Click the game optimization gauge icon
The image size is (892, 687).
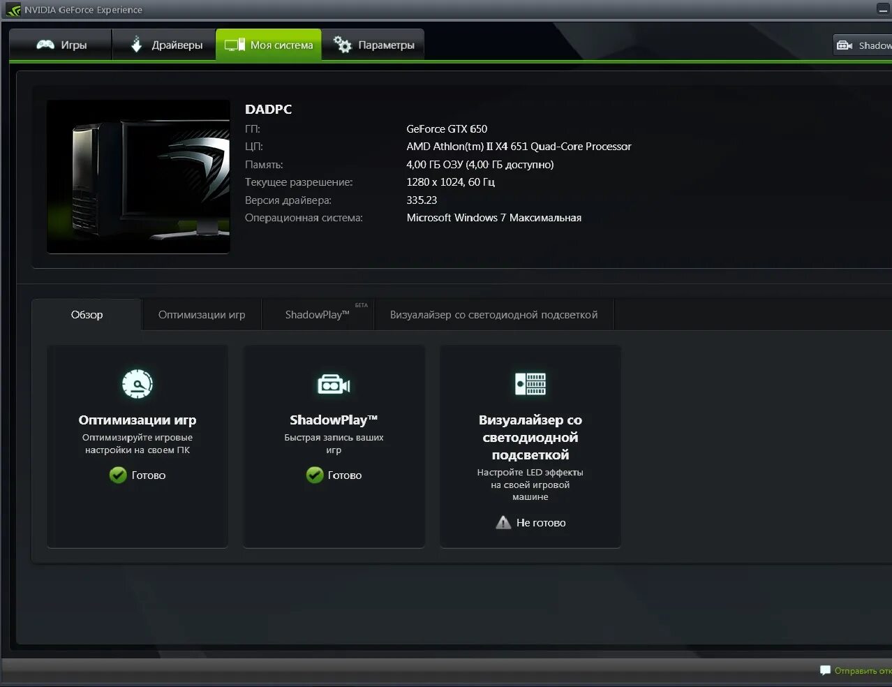click(x=137, y=383)
